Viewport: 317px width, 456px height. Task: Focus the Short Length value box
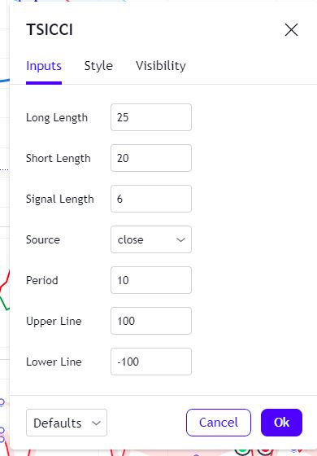151,158
